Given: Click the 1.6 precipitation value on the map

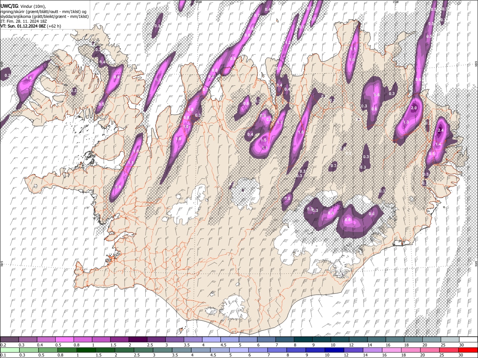Looking at the screenshot, I should pos(301,132).
